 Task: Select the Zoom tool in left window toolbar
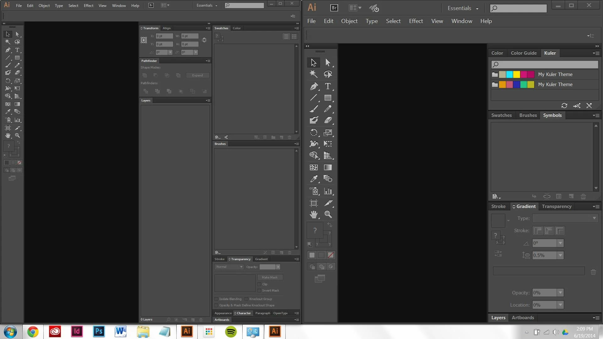[17, 135]
